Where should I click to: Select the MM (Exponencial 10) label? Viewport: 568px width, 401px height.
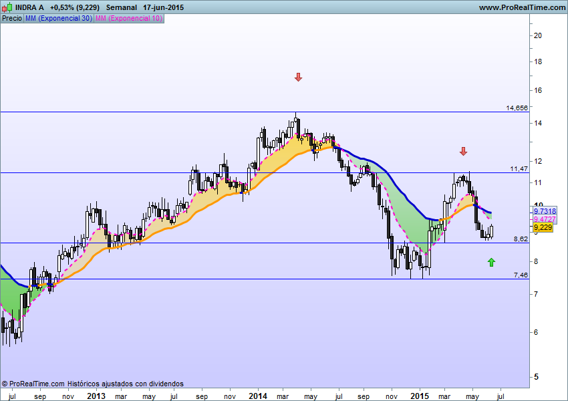(128, 18)
